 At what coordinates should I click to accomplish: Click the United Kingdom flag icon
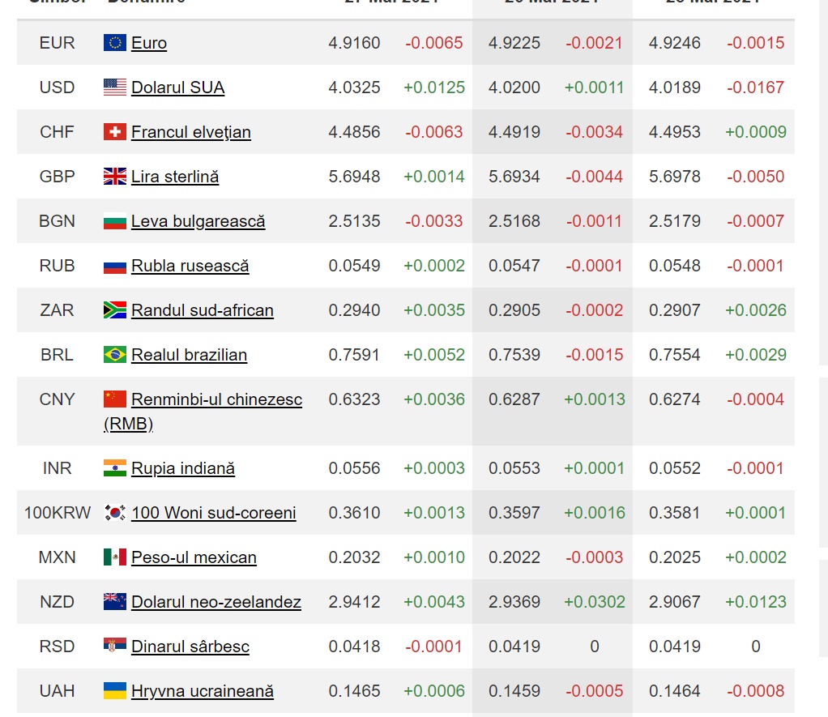click(114, 176)
